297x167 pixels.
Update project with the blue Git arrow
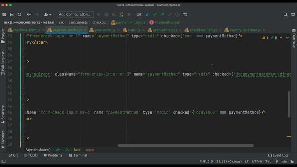[x=147, y=14]
